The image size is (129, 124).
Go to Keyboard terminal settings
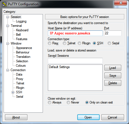coord(22,30)
